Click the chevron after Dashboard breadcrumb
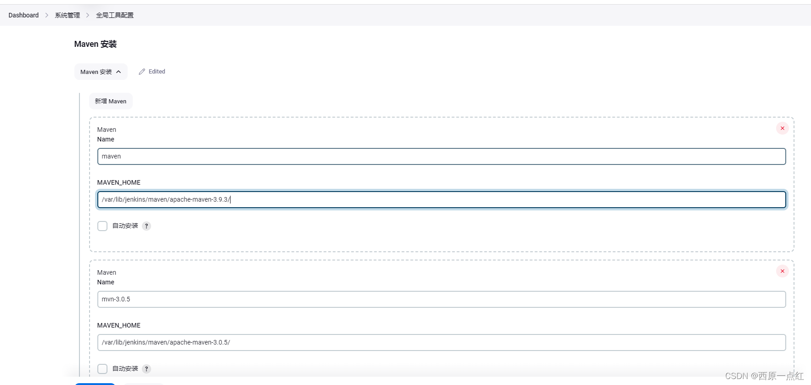Screen dimensions: 811x385 coord(47,15)
